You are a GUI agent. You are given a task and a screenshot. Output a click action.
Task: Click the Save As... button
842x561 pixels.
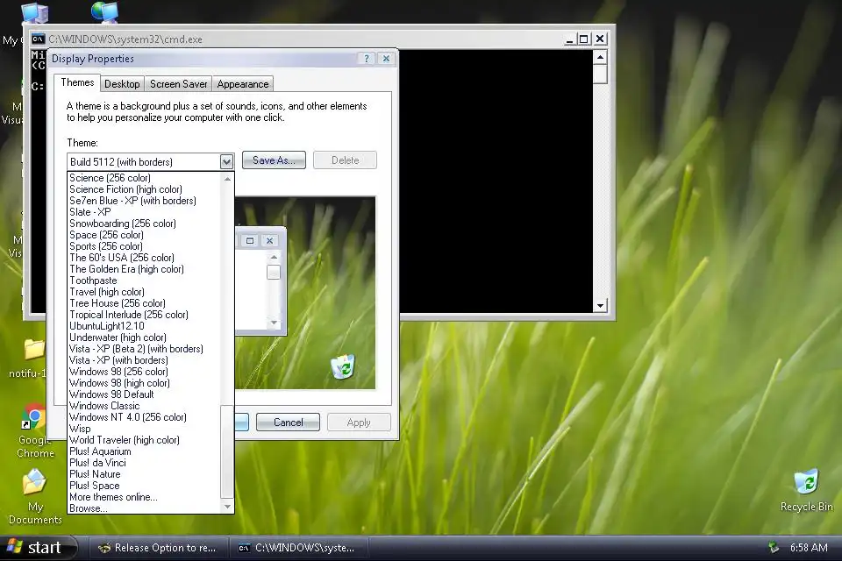274,160
